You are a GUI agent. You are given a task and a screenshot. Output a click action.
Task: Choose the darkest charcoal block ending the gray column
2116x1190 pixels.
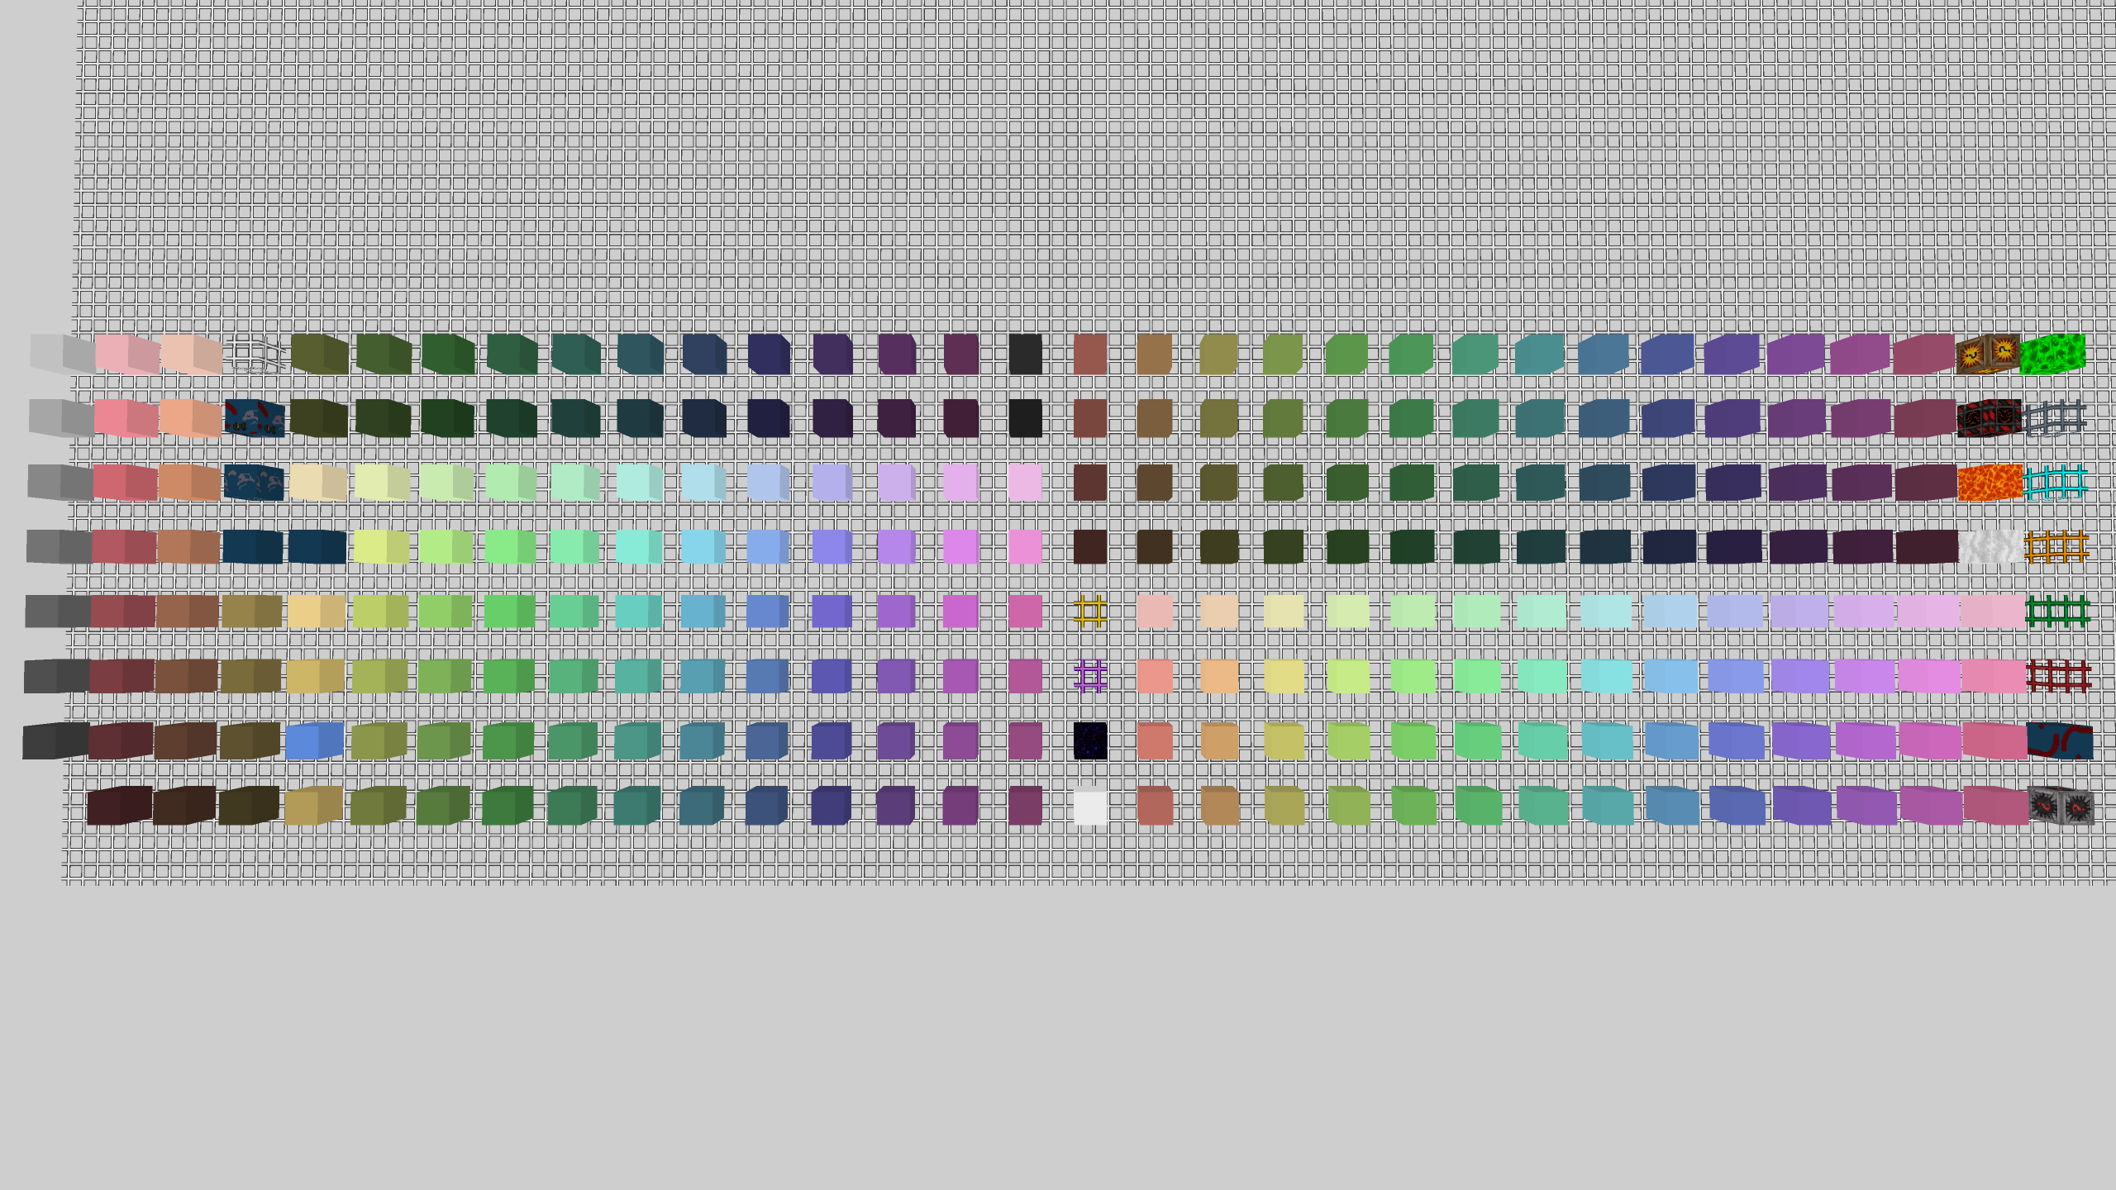pos(55,741)
